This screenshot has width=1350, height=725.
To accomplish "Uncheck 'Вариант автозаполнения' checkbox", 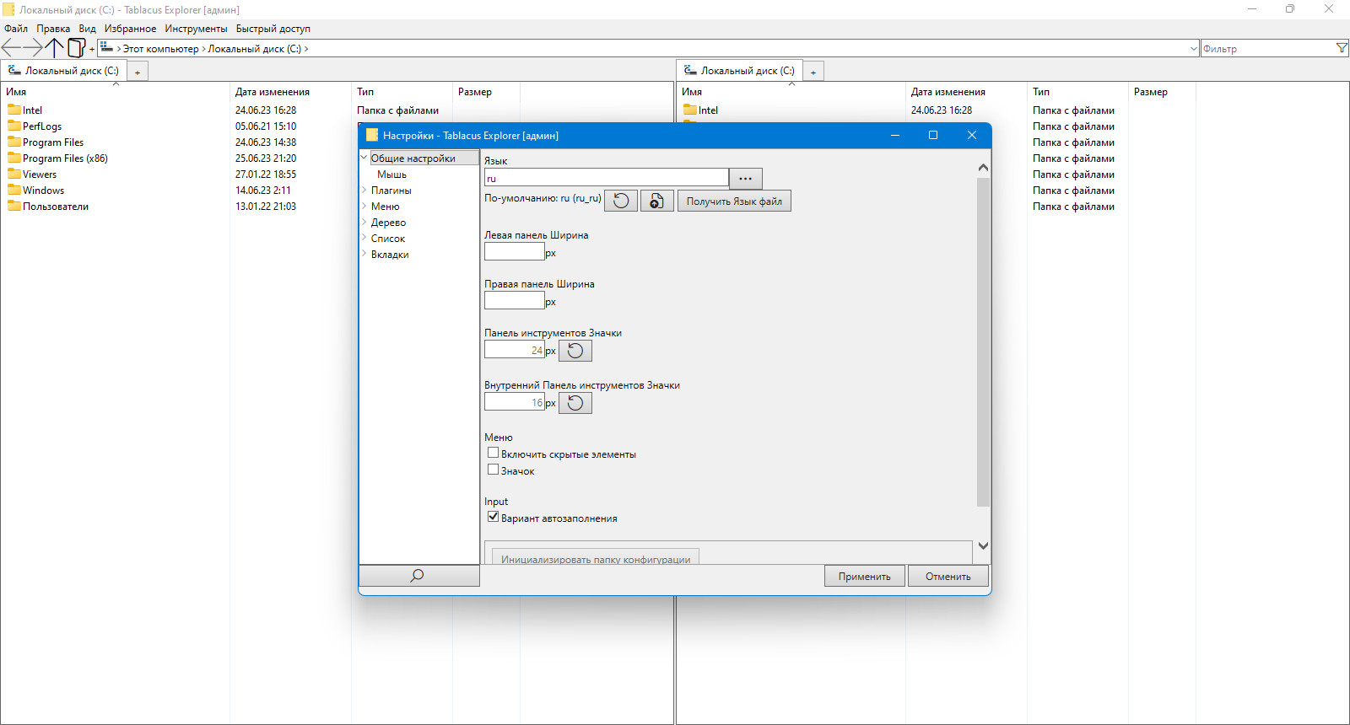I will (494, 517).
